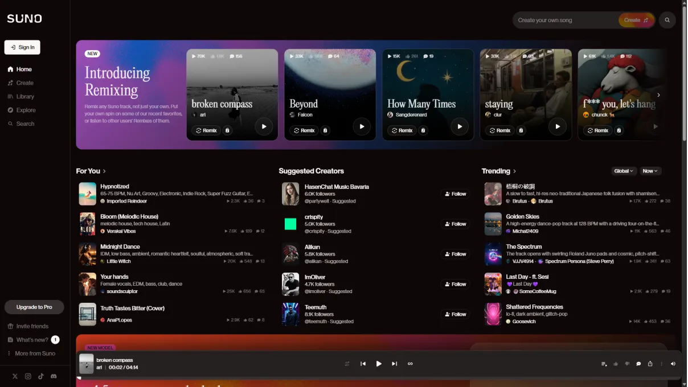This screenshot has height=387, width=688.
Task: Skip to the next track
Action: 394,364
